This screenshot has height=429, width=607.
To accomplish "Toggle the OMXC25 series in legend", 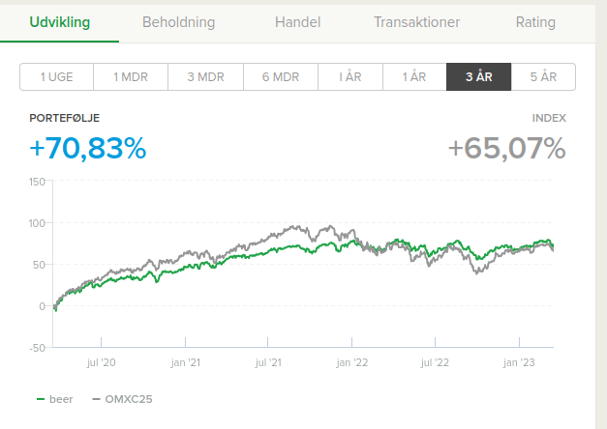I will [x=128, y=399].
